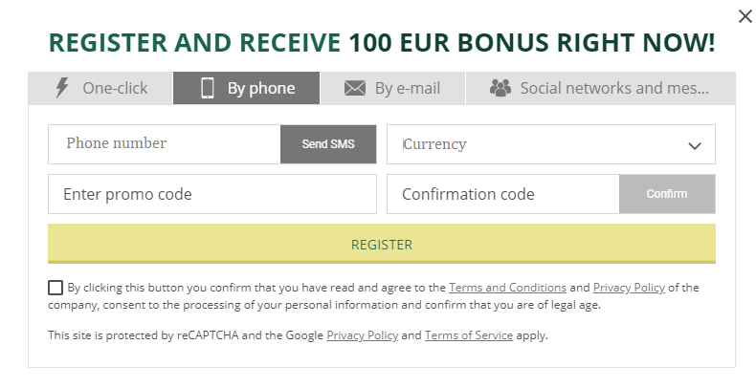The image size is (756, 388).
Task: Focus the Phone number field
Action: (164, 144)
